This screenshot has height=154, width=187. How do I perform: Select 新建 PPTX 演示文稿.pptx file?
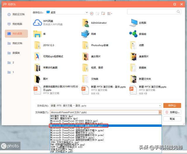coord(148,90)
